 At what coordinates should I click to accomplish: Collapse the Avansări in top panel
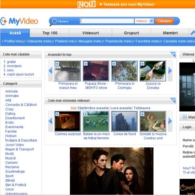173,54
